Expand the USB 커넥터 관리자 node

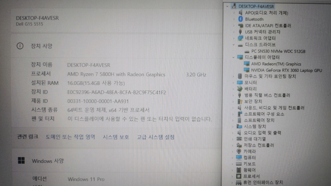point(234,32)
